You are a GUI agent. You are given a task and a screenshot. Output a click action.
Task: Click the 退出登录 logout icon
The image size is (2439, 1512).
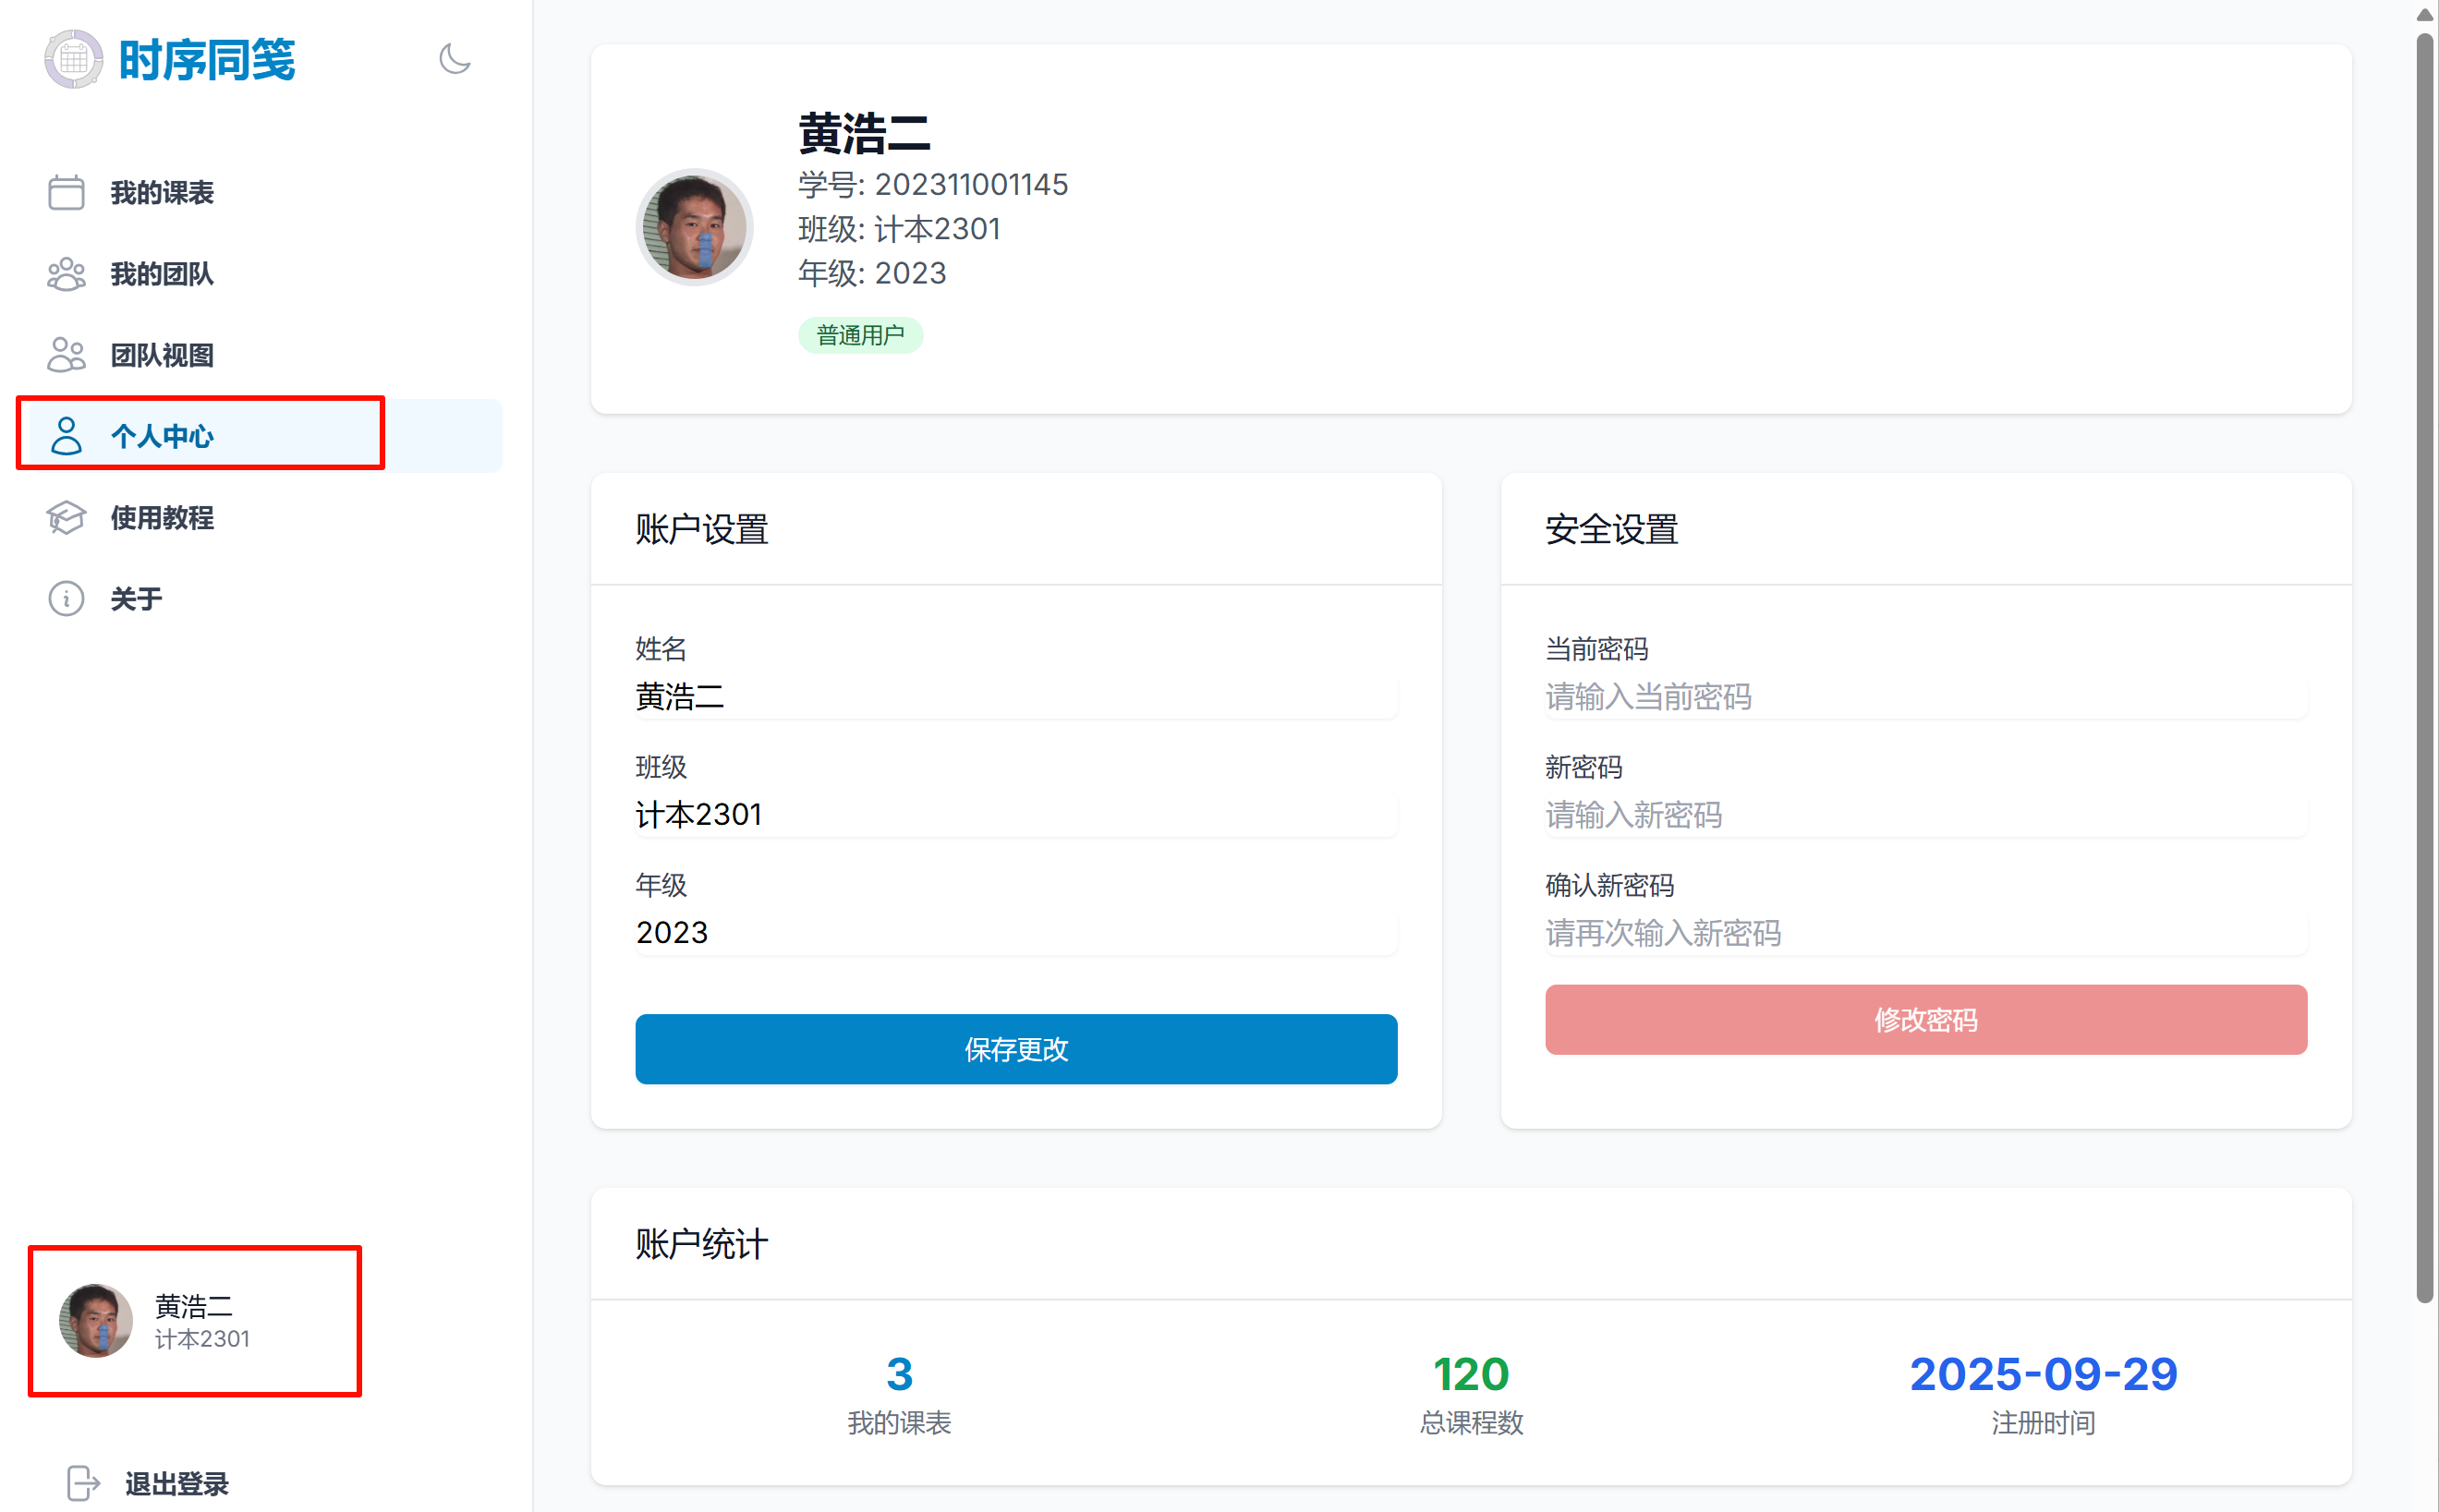coord(83,1483)
